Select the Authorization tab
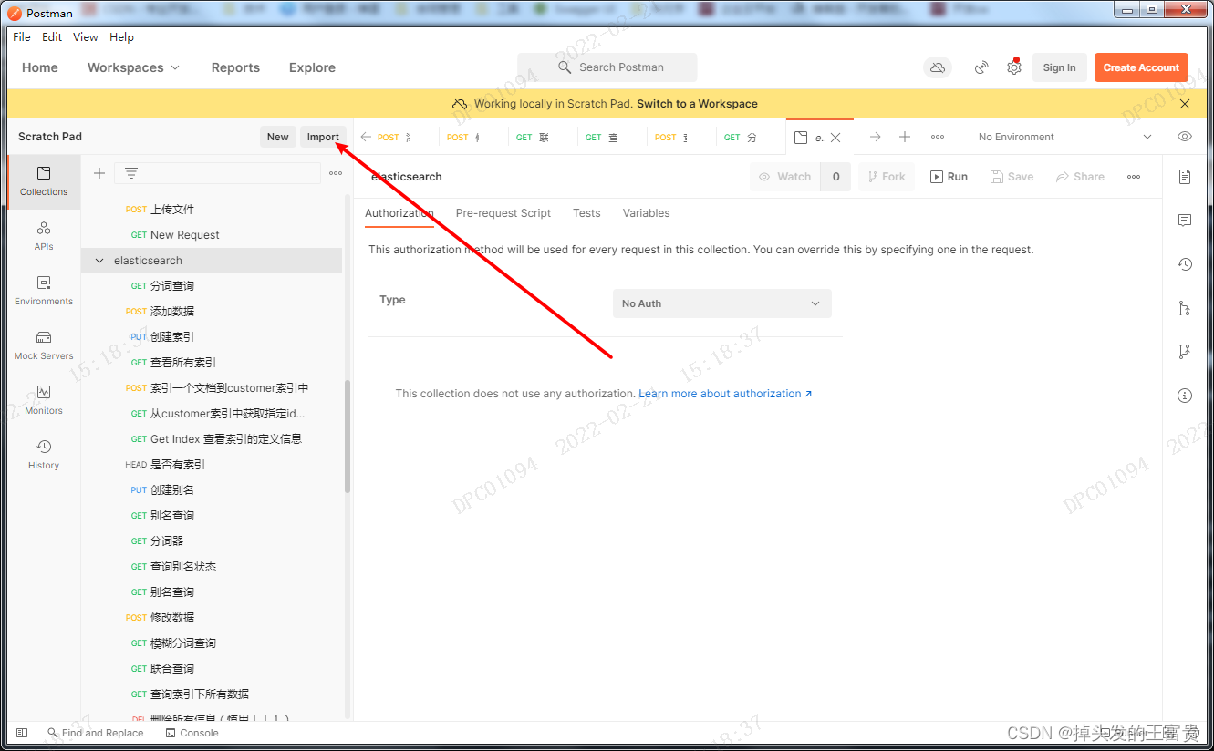 (x=399, y=213)
